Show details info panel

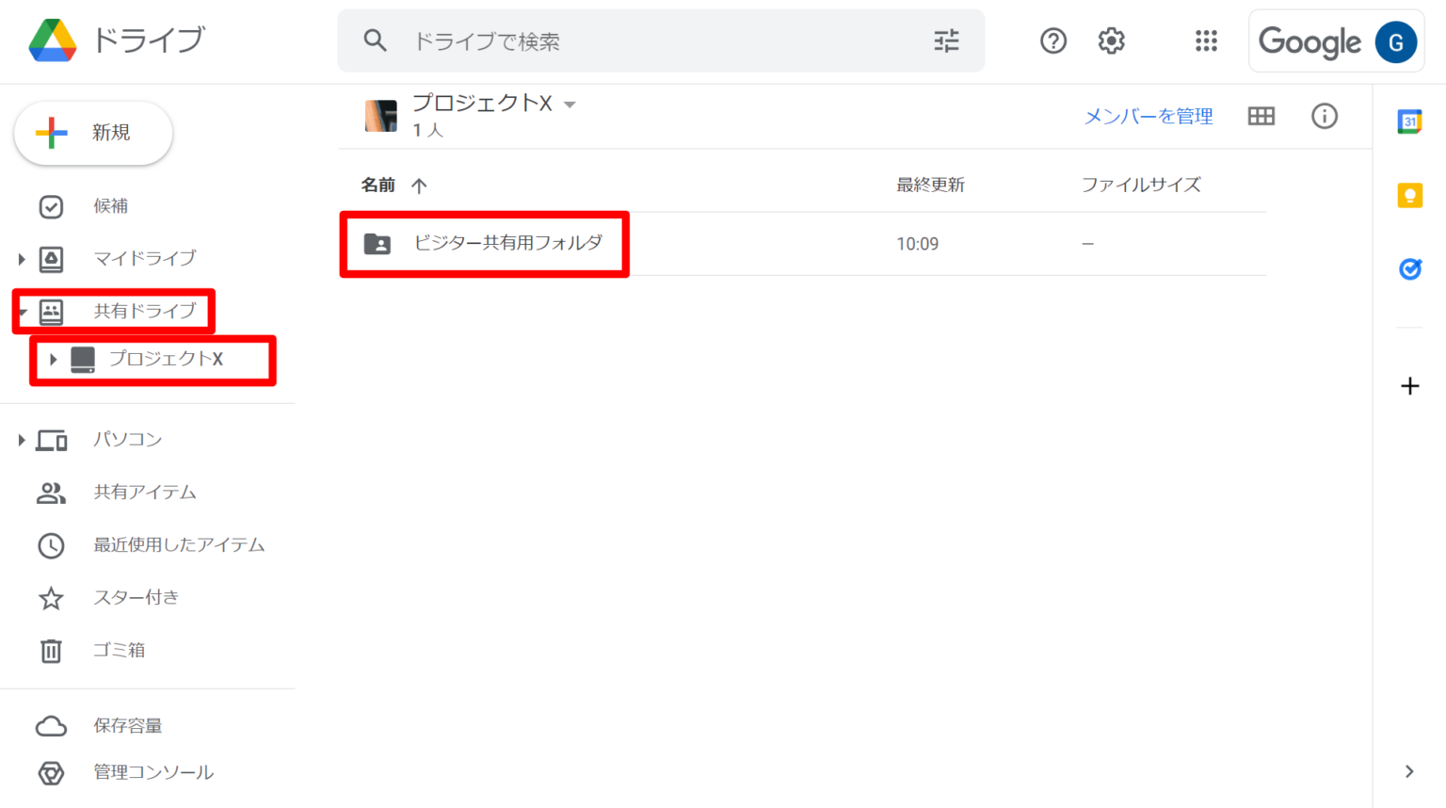[x=1324, y=116]
